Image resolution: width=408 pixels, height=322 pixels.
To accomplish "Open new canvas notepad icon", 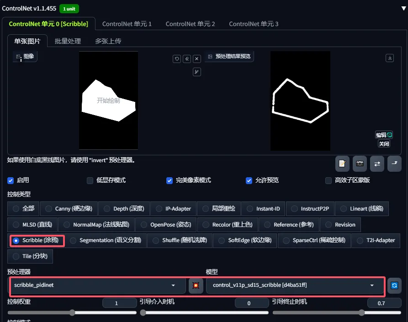I will [x=342, y=164].
